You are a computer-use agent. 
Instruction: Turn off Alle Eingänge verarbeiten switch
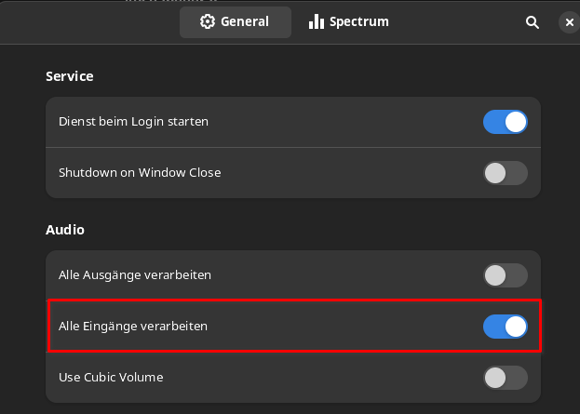click(505, 327)
